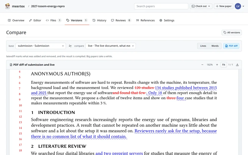Screen dimensions: 248x155
Task: Swap base and compare versions
Action: point(70,46)
